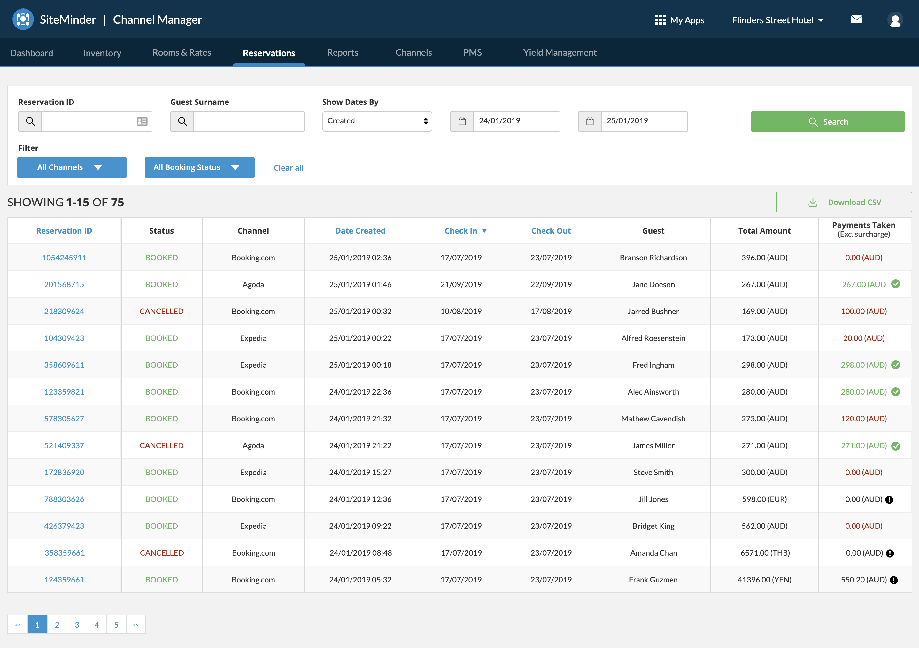Sort by Check Out column header
This screenshot has height=648, width=919.
click(x=551, y=231)
